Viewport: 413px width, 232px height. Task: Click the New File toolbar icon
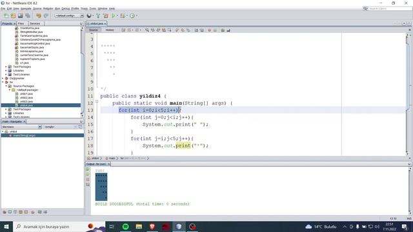point(6,15)
